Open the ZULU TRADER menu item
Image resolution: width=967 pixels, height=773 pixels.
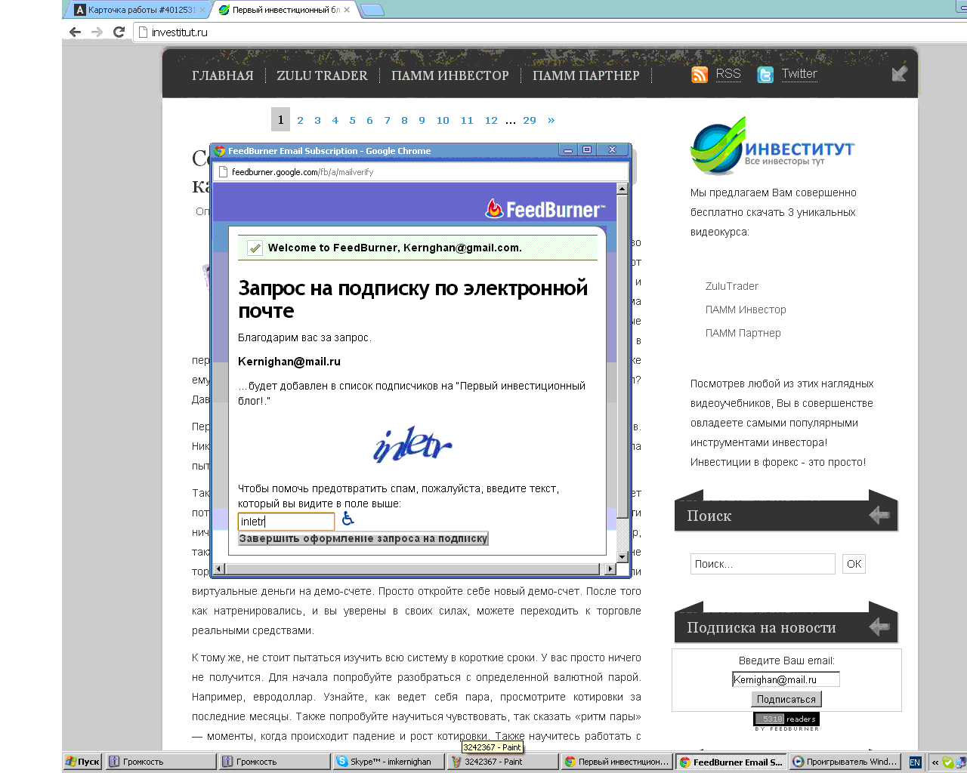click(322, 75)
